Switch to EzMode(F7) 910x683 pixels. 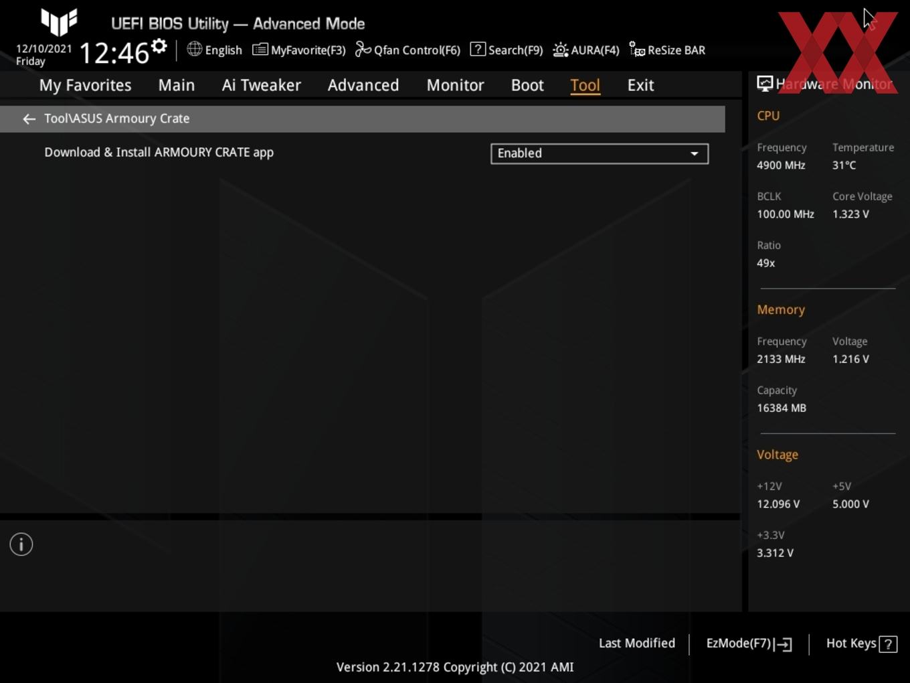[x=749, y=643]
